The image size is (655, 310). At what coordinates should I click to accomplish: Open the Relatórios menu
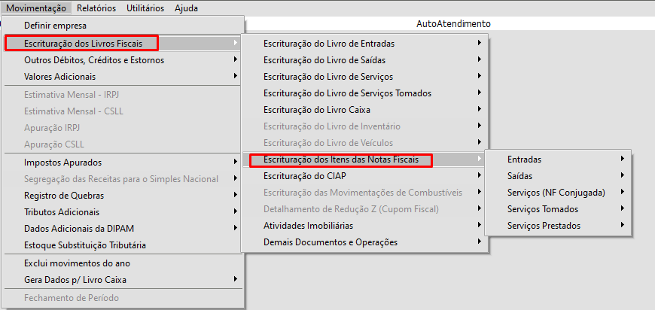96,8
